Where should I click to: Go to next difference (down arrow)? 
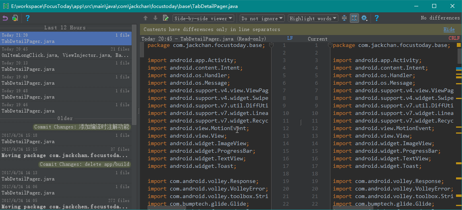(155, 18)
